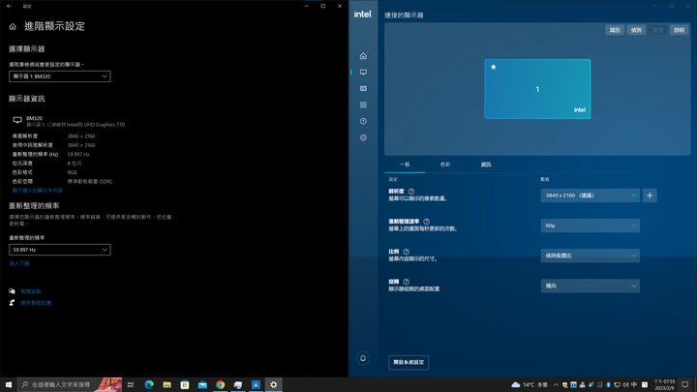Screen dimensions: 697x392
Task: Expand resolution dropdown 3840 x 2160
Action: [x=590, y=196]
